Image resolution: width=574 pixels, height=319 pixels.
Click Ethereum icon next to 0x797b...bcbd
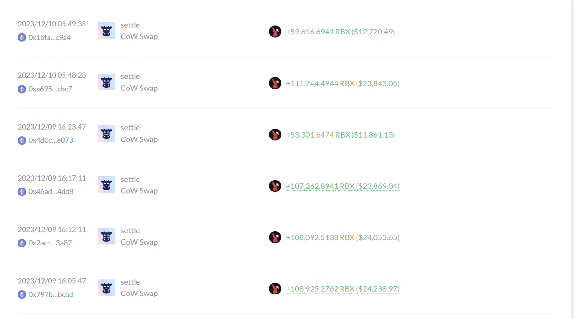coord(22,294)
